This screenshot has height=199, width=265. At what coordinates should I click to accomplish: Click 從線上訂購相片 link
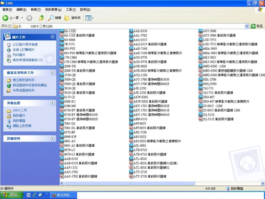click(24, 50)
